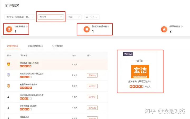Click the 第1名 rank text in card
Image resolution: width=190 pixels, height=119 pixels.
pyautogui.click(x=140, y=61)
